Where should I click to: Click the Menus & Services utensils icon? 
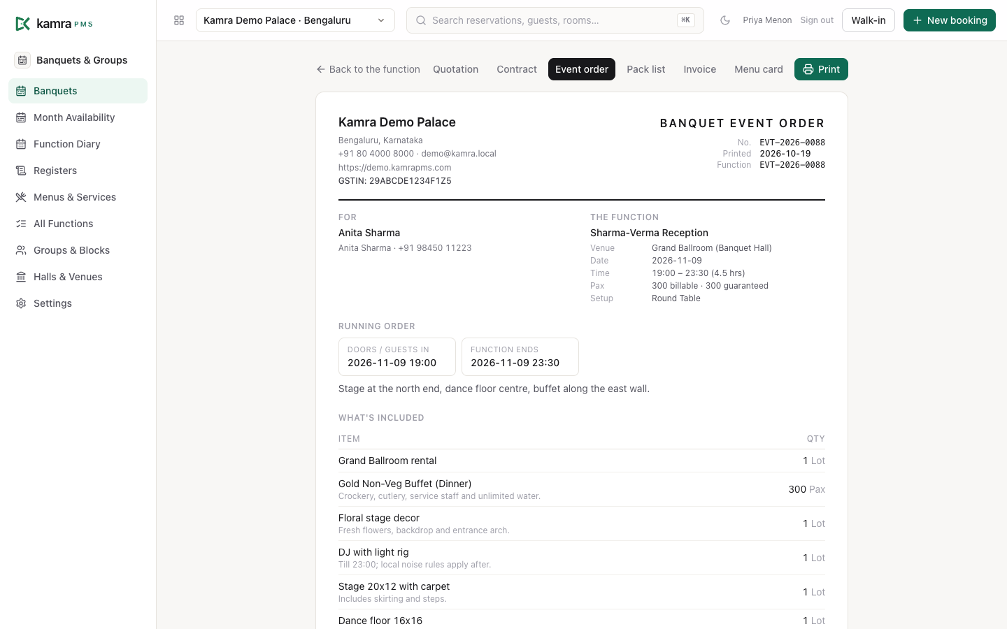[x=21, y=197]
